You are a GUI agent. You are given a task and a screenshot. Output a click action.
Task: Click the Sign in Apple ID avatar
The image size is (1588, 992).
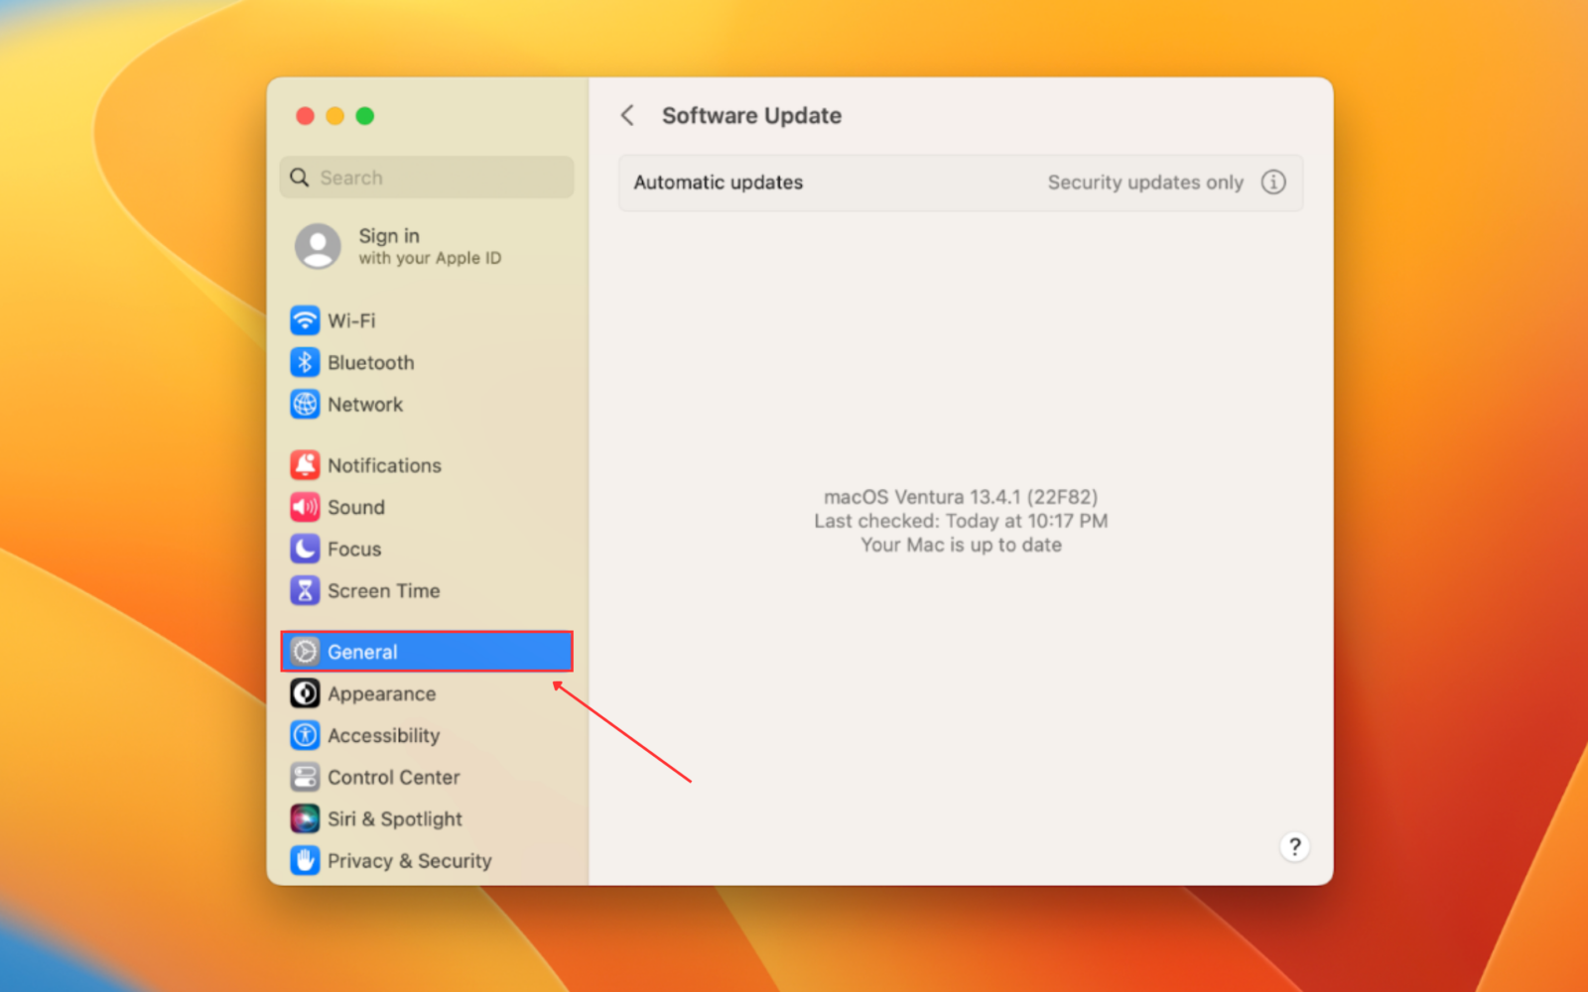(x=317, y=246)
